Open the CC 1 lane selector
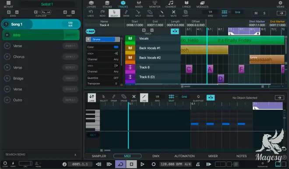289x169 pixels. 93,135
